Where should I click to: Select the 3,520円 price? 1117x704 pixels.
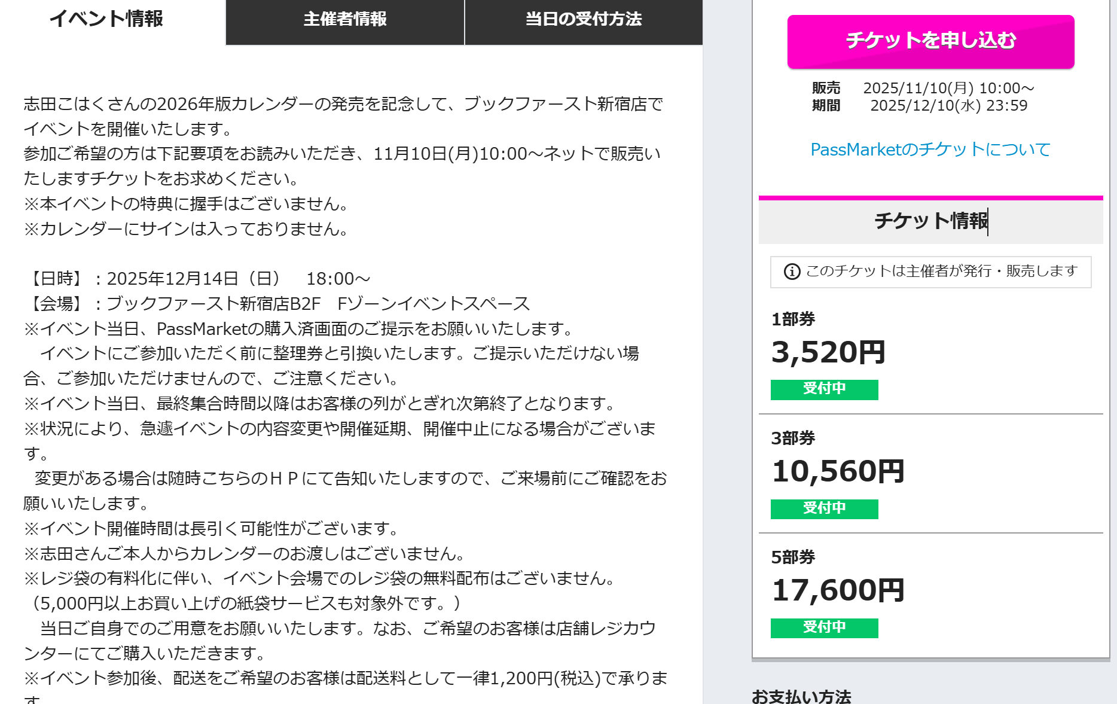pyautogui.click(x=828, y=352)
